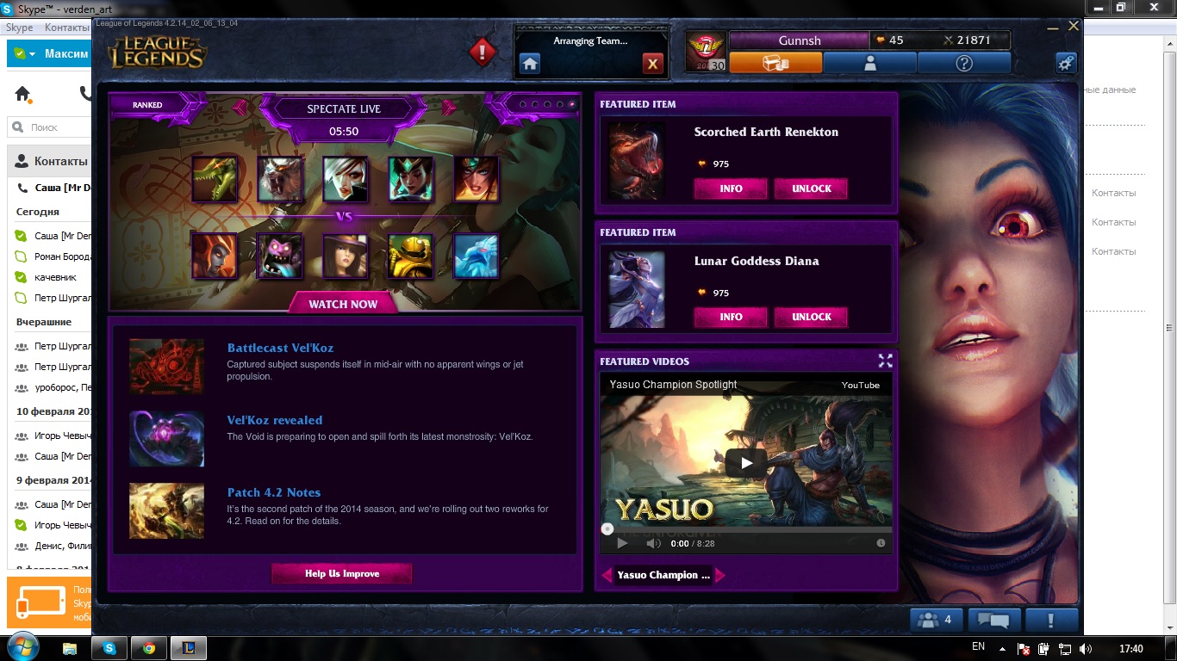Open Skype status dropdown arrow
The image size is (1177, 661).
tap(32, 54)
